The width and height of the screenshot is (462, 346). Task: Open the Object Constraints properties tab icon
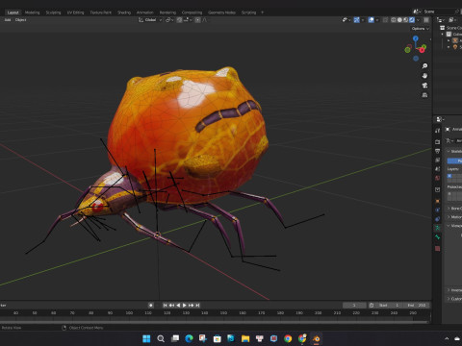pos(438,219)
